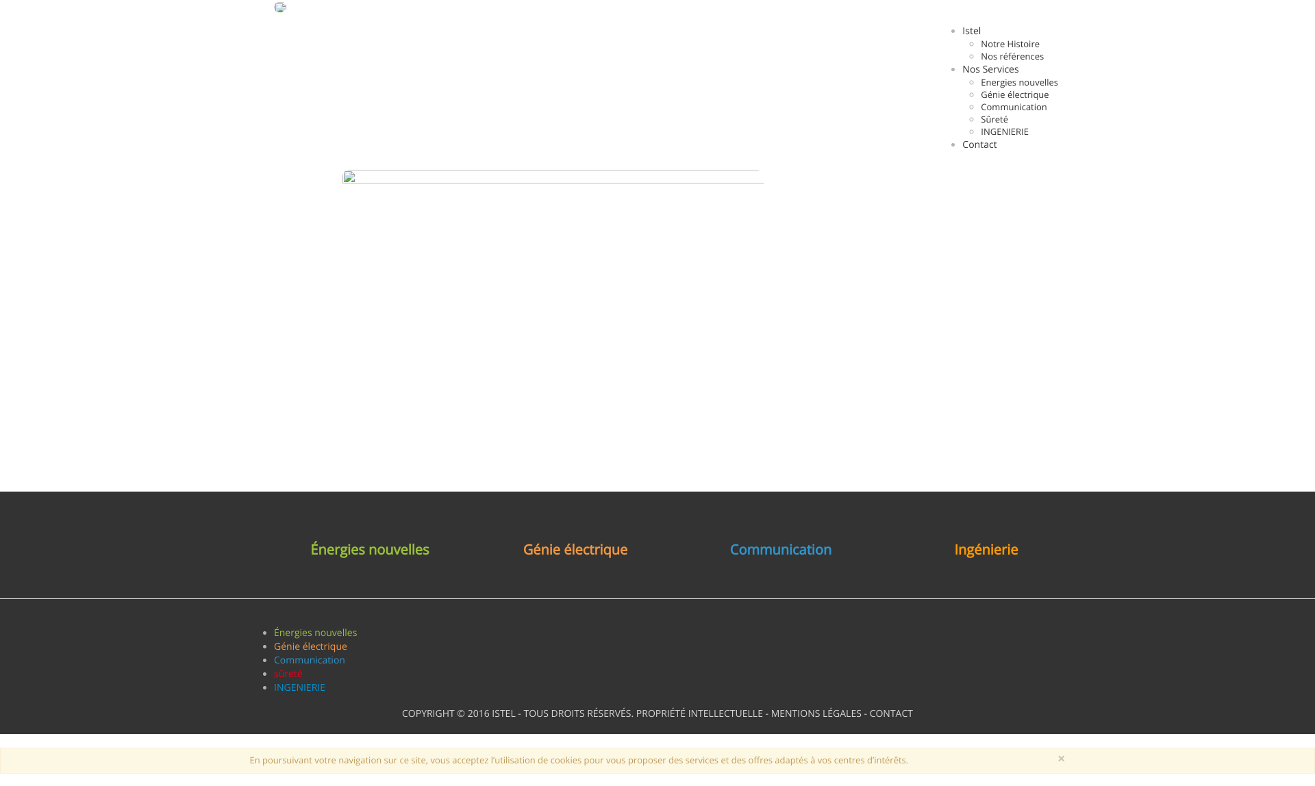This screenshot has width=1315, height=786.
Task: Select Communication in the top menu
Action: 1014,107
